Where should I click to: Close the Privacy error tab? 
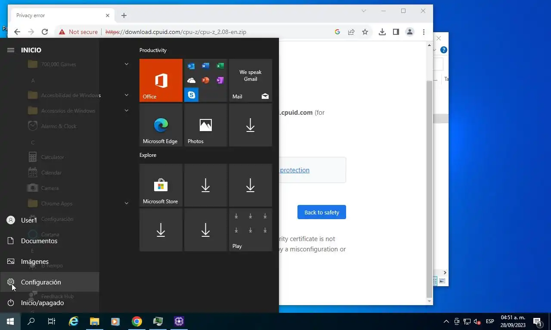click(108, 15)
